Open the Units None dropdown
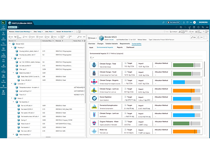 click(x=49, y=32)
